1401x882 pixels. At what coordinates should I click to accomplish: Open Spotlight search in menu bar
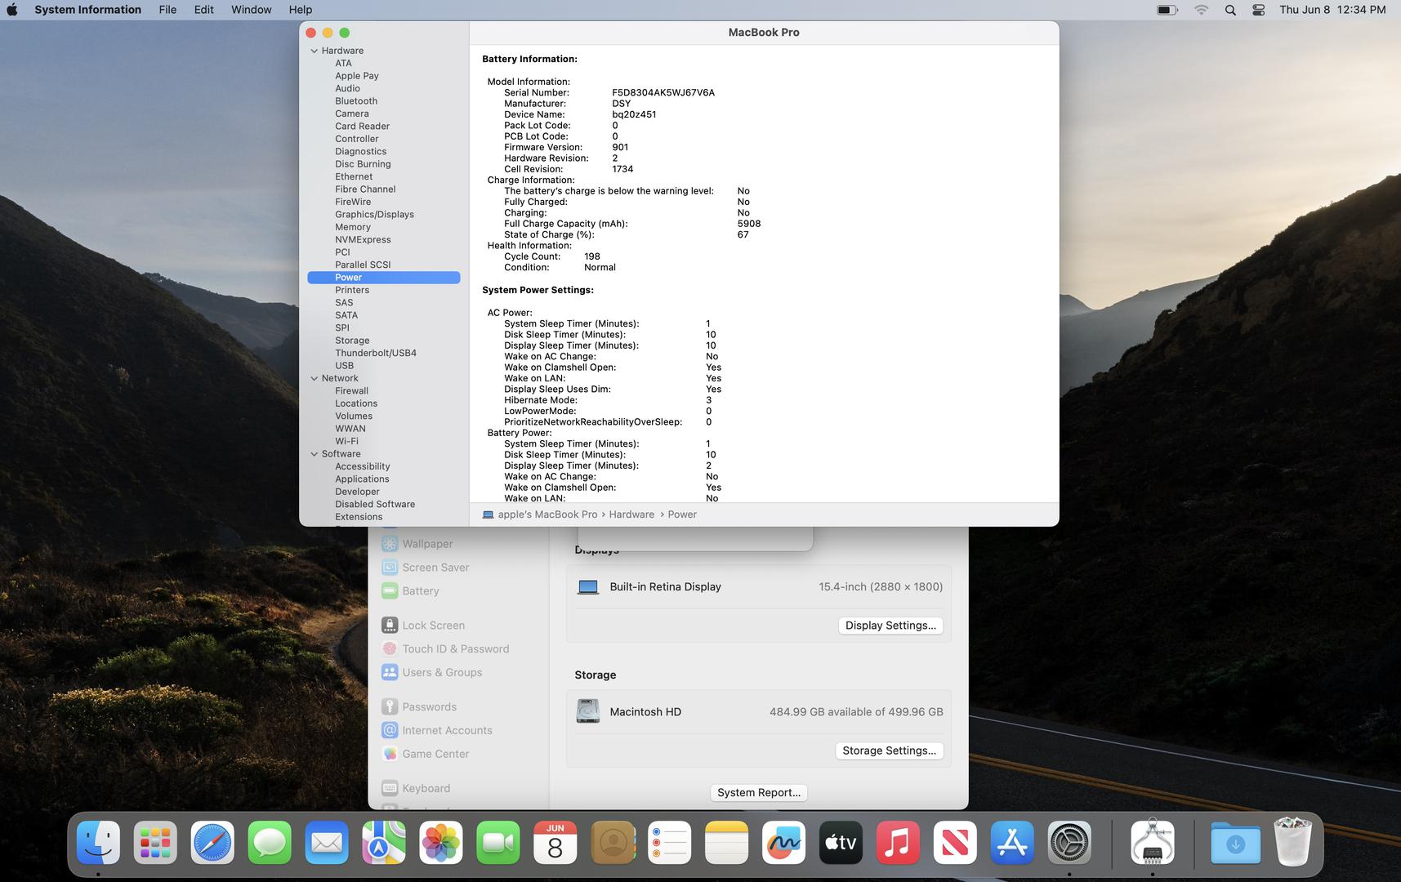tap(1230, 10)
